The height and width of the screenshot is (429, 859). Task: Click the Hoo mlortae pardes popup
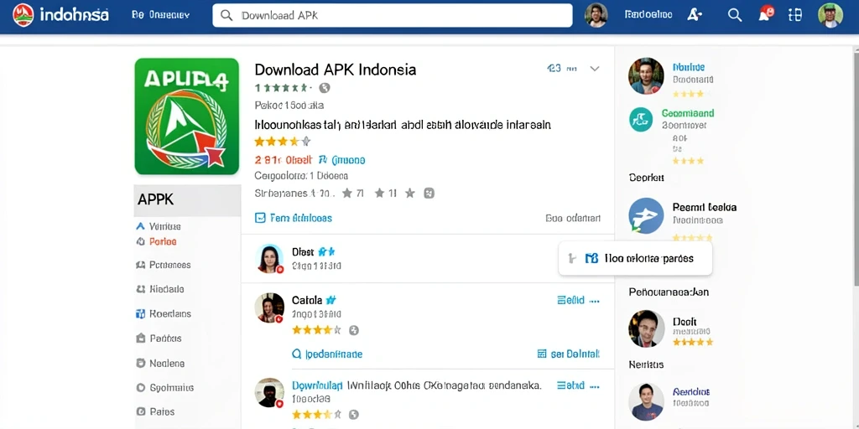click(x=636, y=258)
